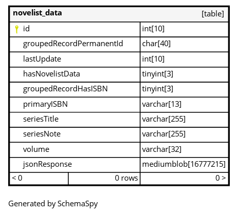Click the [table] label in header
The image size is (238, 214).
click(x=213, y=14)
